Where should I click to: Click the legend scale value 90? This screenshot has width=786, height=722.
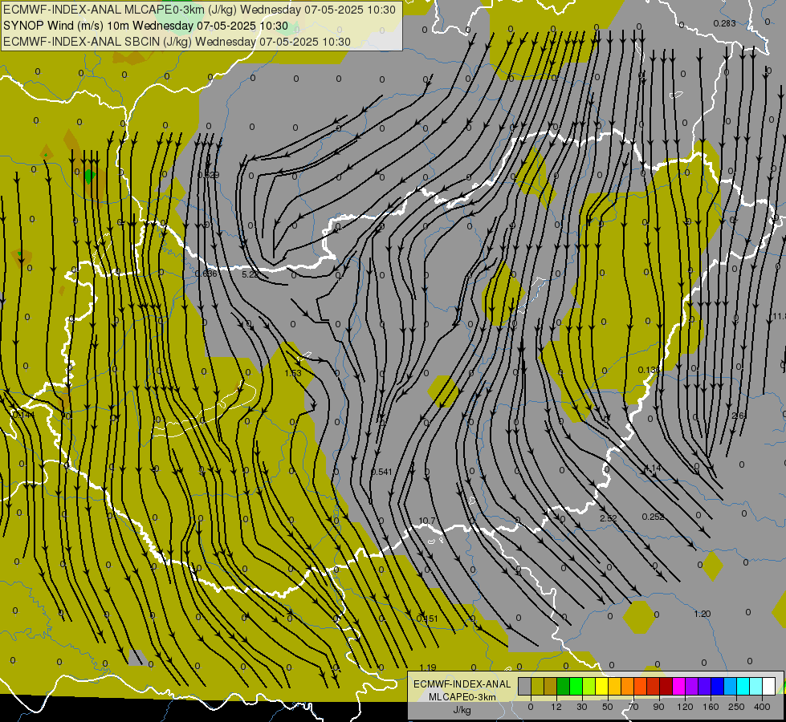pos(658,707)
